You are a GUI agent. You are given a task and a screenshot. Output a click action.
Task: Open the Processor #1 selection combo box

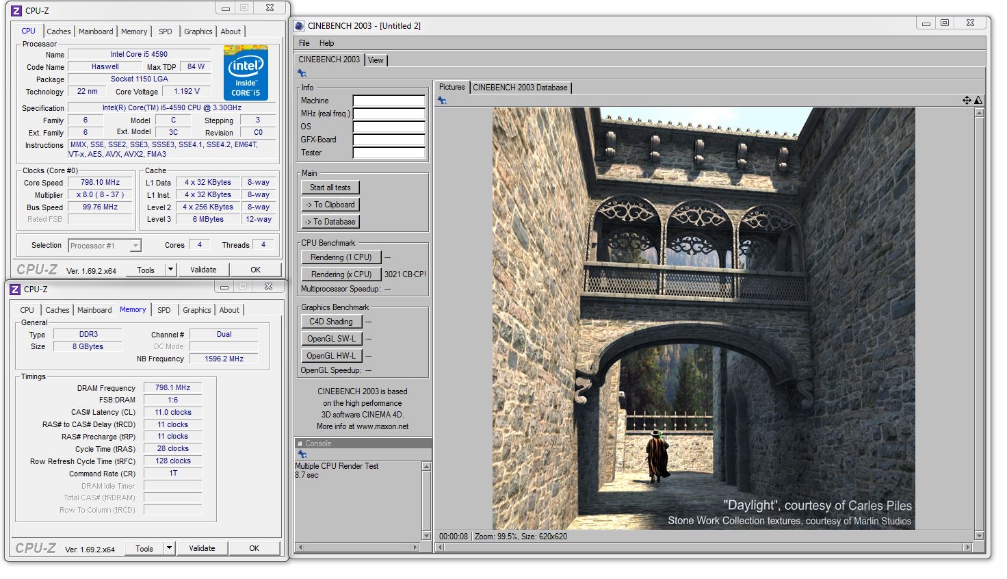pyautogui.click(x=105, y=245)
